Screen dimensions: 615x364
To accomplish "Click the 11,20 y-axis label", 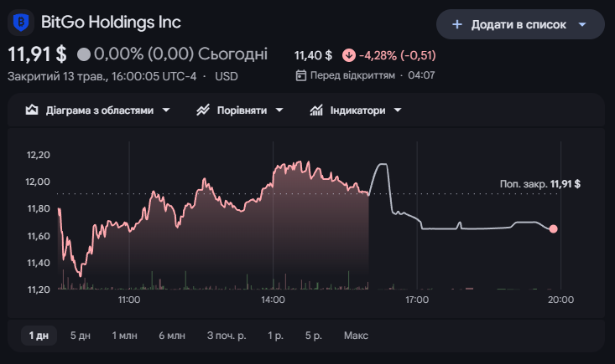I will pyautogui.click(x=39, y=290).
